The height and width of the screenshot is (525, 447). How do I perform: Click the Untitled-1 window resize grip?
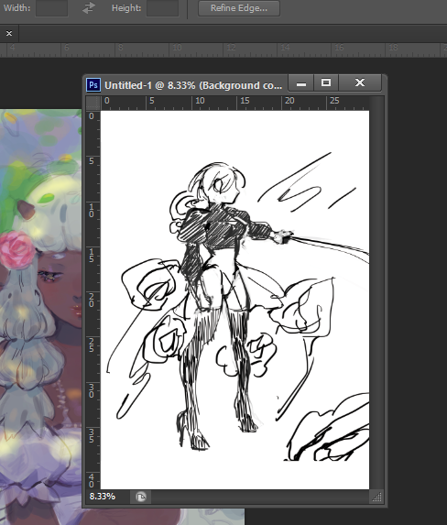tap(376, 497)
